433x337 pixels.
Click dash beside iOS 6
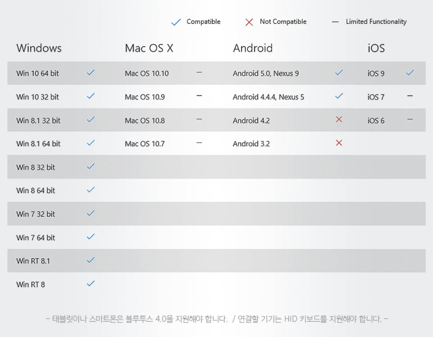click(410, 119)
